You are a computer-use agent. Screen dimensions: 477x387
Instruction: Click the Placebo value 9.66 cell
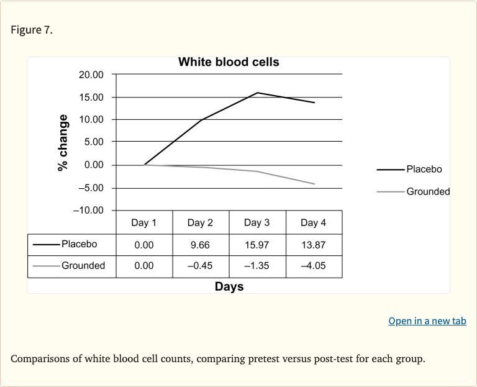(x=200, y=245)
